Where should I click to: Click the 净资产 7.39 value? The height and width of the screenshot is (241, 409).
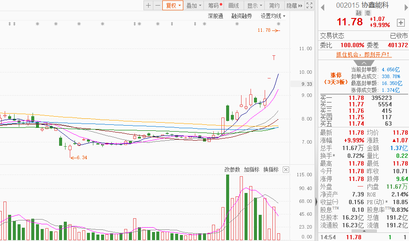coord(358,194)
